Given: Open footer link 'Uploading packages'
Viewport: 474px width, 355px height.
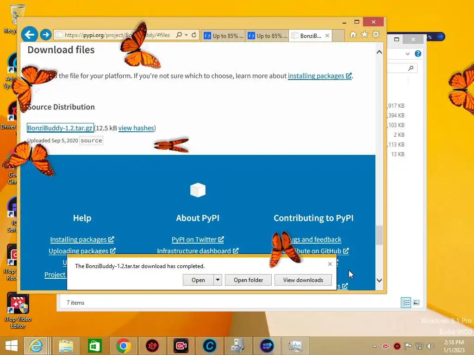Looking at the screenshot, I should 82,251.
